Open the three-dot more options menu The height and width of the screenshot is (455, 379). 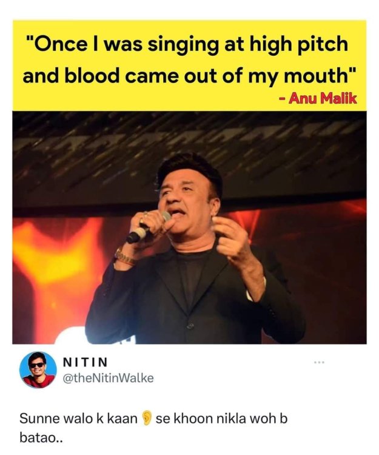320,363
